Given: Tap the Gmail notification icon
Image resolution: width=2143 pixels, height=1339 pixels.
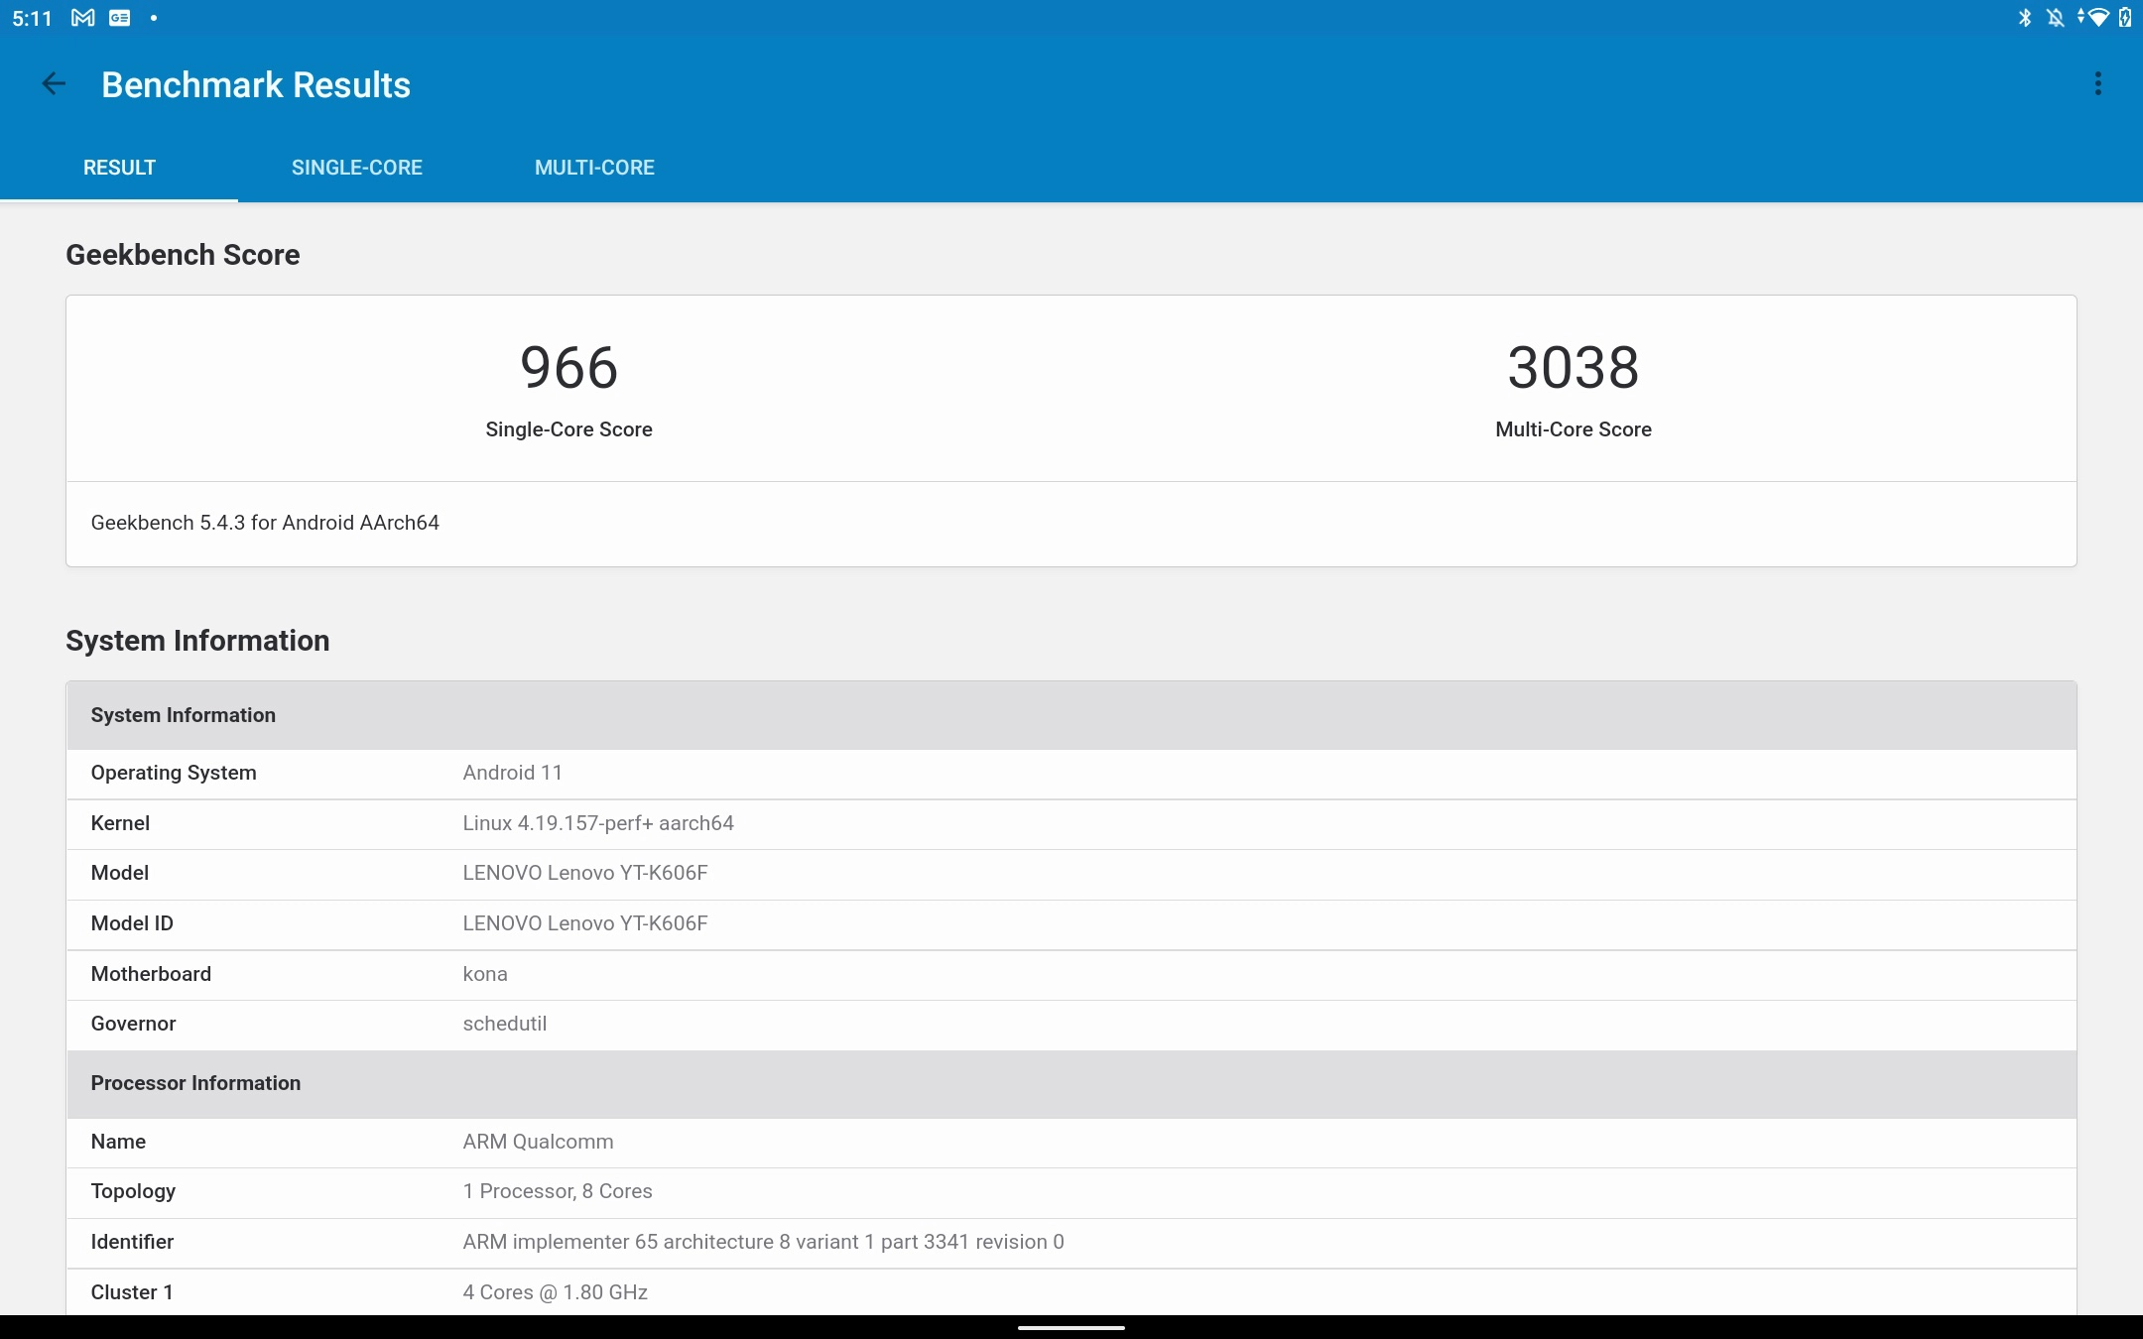Looking at the screenshot, I should 83,18.
